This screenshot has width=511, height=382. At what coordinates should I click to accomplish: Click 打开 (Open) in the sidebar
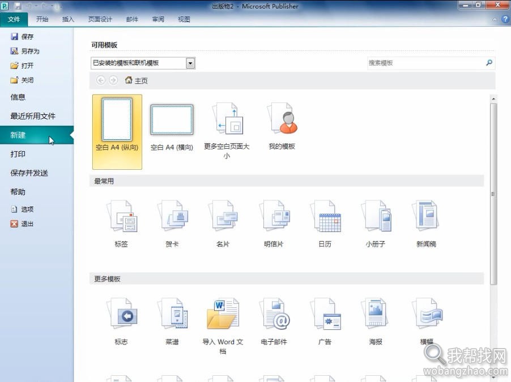click(x=22, y=66)
